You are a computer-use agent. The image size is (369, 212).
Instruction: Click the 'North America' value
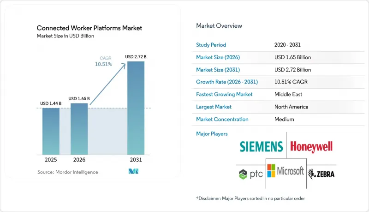tap(291, 107)
